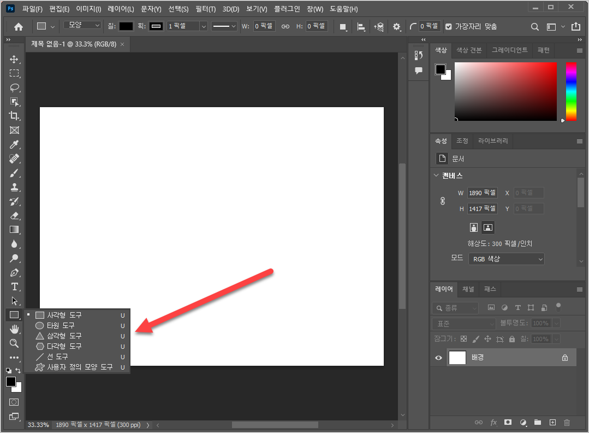
Task: Open the workspace switcher dropdown arrow
Action: (563, 27)
